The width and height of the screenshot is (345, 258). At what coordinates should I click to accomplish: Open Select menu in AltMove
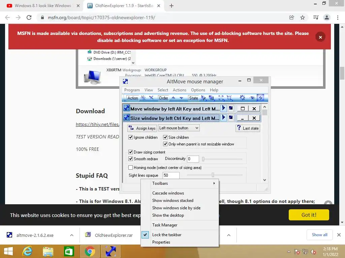click(x=163, y=90)
